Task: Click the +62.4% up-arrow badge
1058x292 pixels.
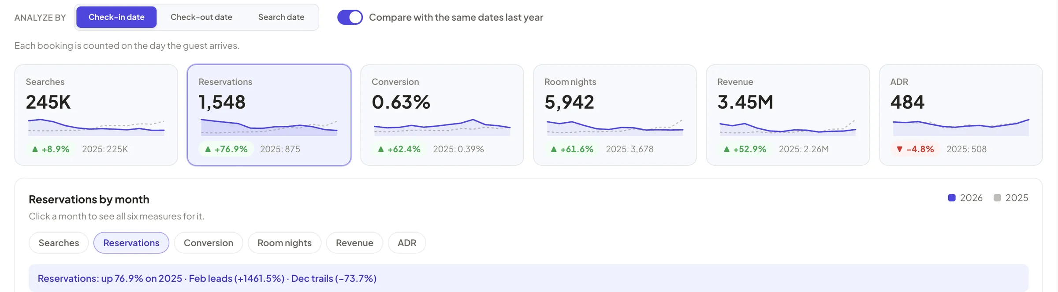Action: (x=399, y=149)
